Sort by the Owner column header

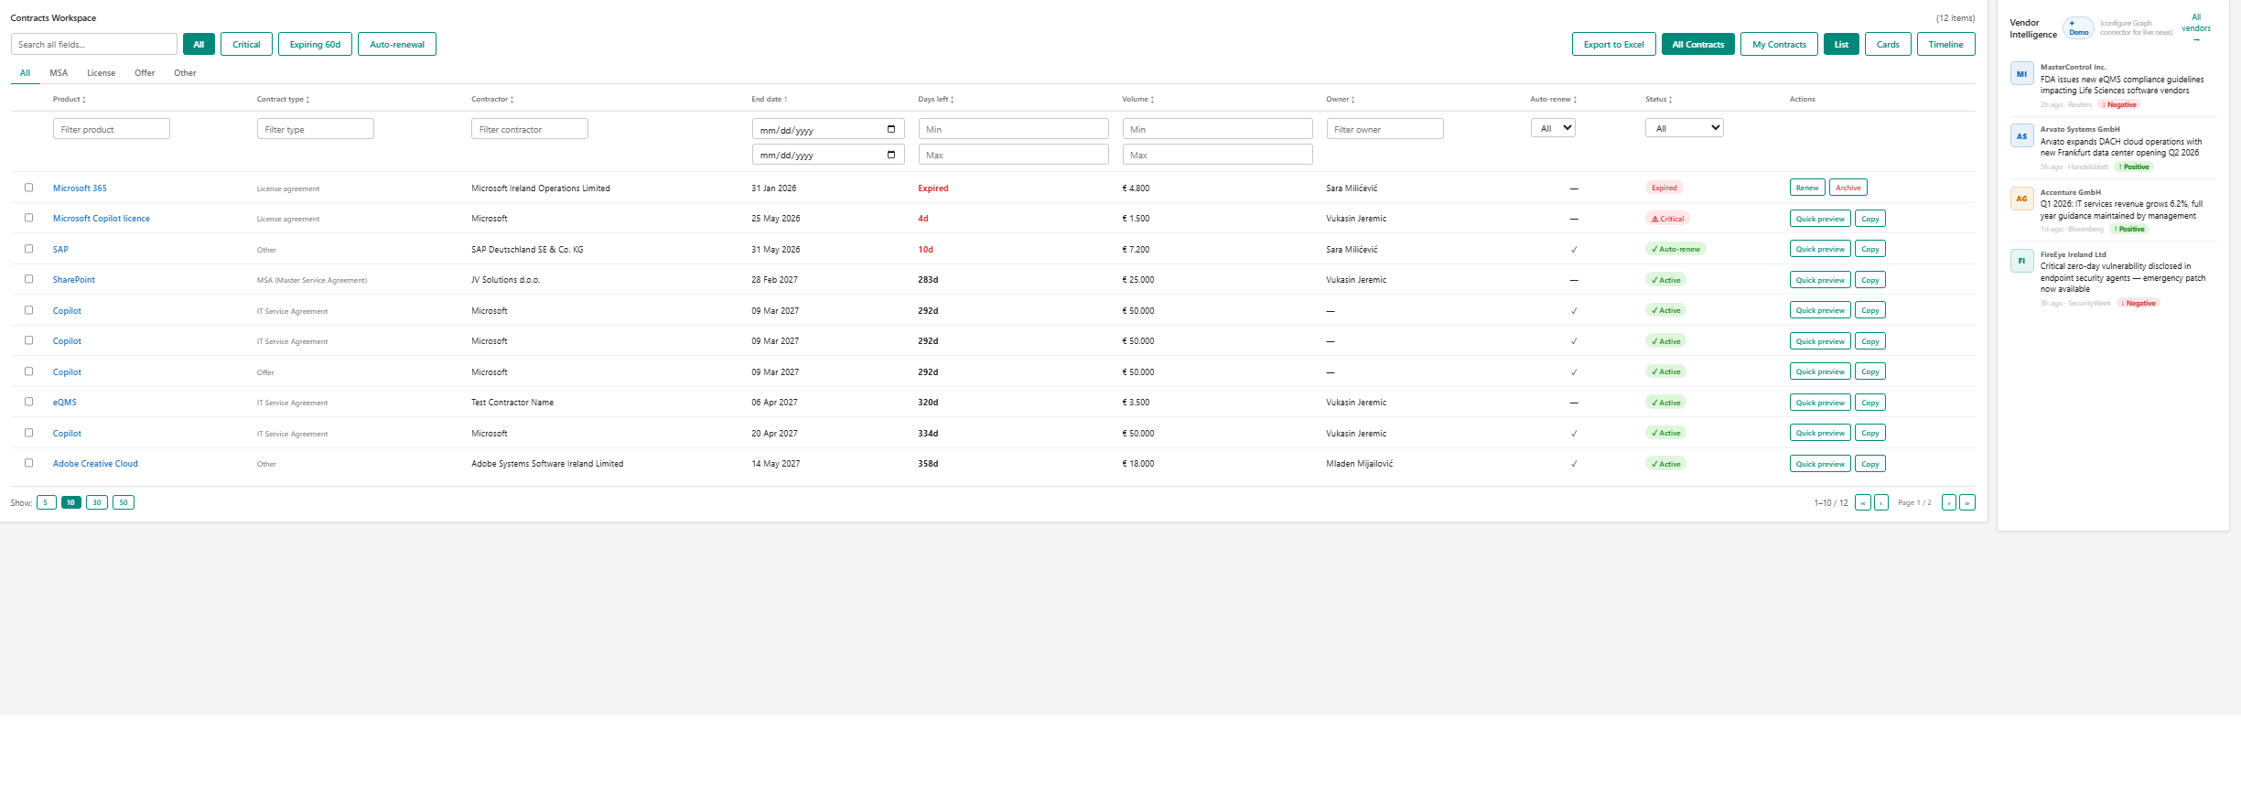pyautogui.click(x=1341, y=99)
